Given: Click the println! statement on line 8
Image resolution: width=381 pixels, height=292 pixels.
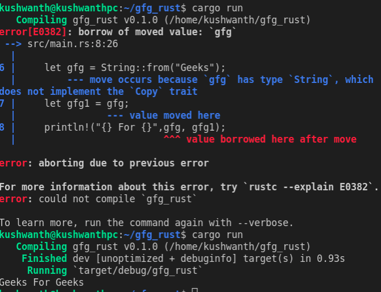Looking at the screenshot, I should 135,127.
